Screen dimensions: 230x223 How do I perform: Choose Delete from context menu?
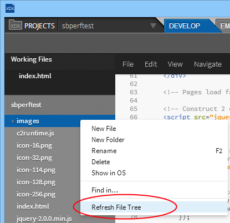(154, 162)
